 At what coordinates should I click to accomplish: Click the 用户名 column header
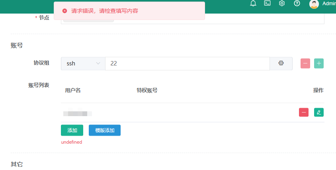[x=72, y=91]
